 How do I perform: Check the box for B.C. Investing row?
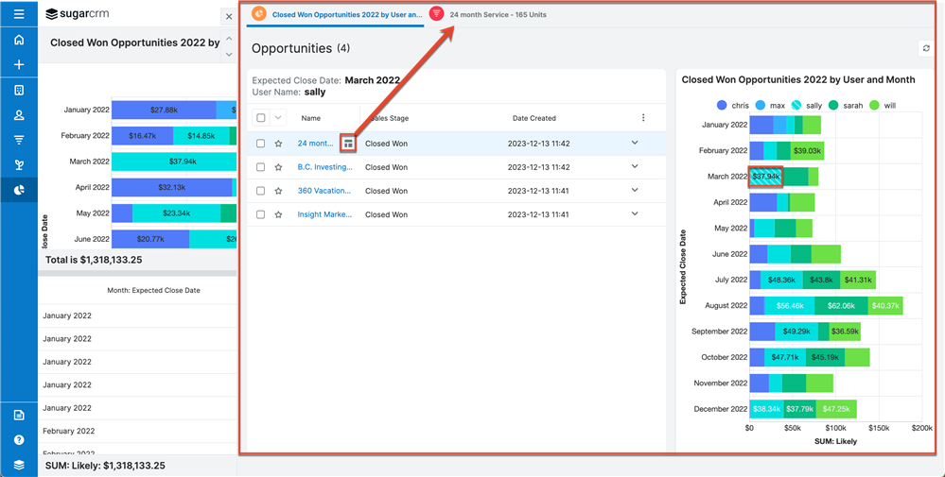click(x=261, y=167)
